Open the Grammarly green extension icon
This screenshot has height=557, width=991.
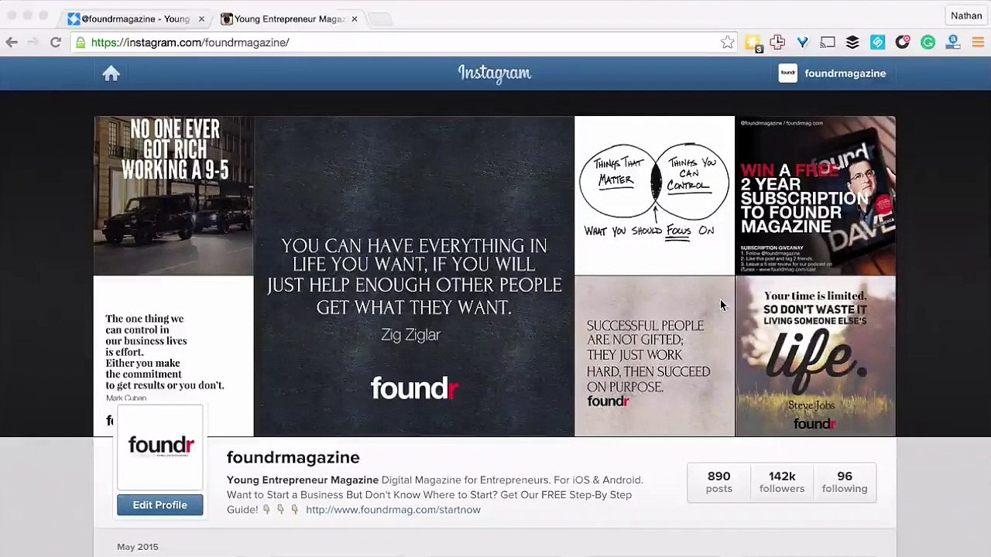coord(928,43)
